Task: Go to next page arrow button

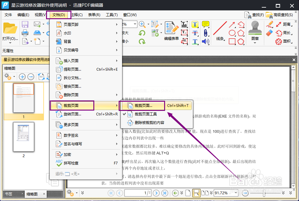Action: (156, 193)
